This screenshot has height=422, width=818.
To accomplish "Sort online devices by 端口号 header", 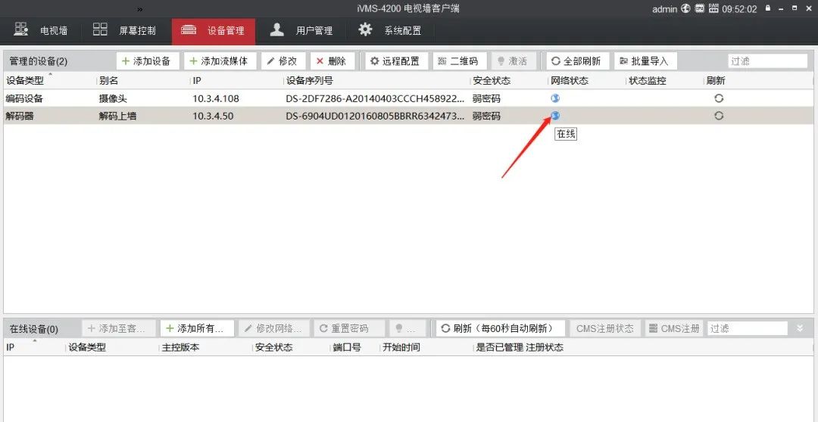I will point(347,347).
